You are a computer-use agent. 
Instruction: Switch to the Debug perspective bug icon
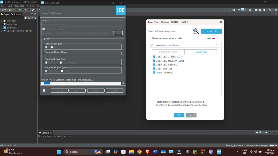point(246,10)
